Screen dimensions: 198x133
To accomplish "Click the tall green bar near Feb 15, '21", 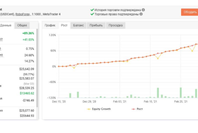I will click(x=158, y=93).
